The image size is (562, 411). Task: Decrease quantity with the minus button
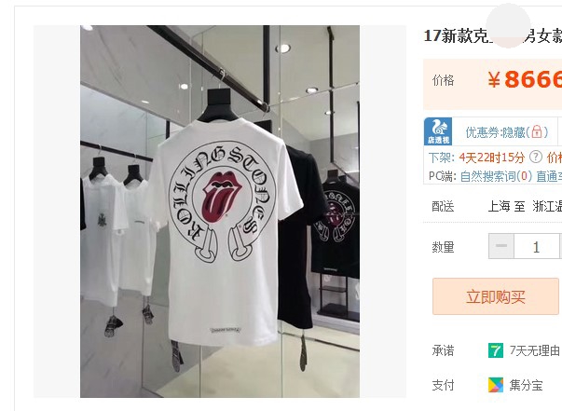click(501, 246)
